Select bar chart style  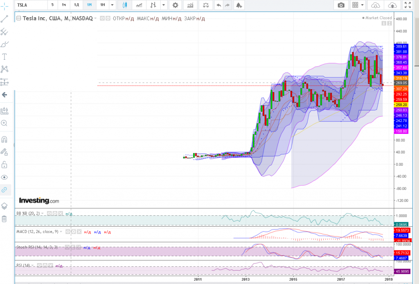(x=153, y=5)
